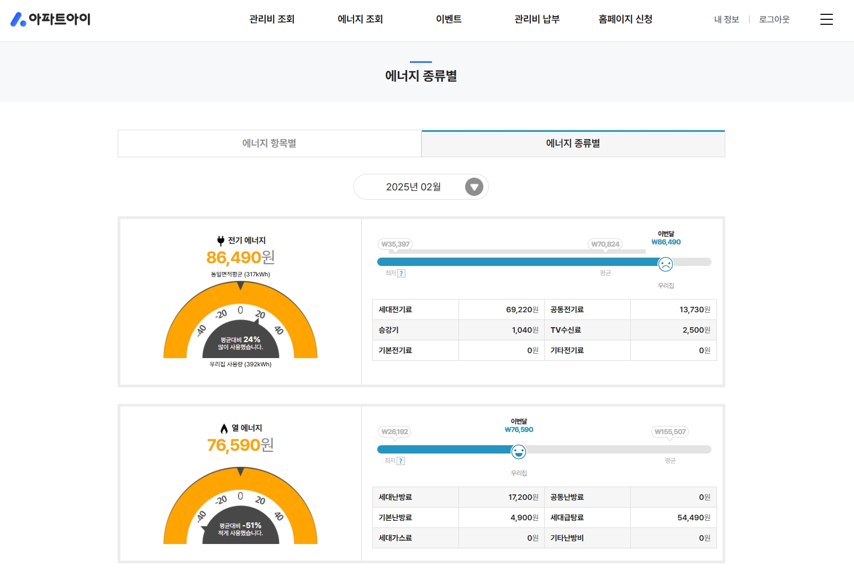Open the 내 정보 link
This screenshot has width=854, height=576.
click(726, 19)
